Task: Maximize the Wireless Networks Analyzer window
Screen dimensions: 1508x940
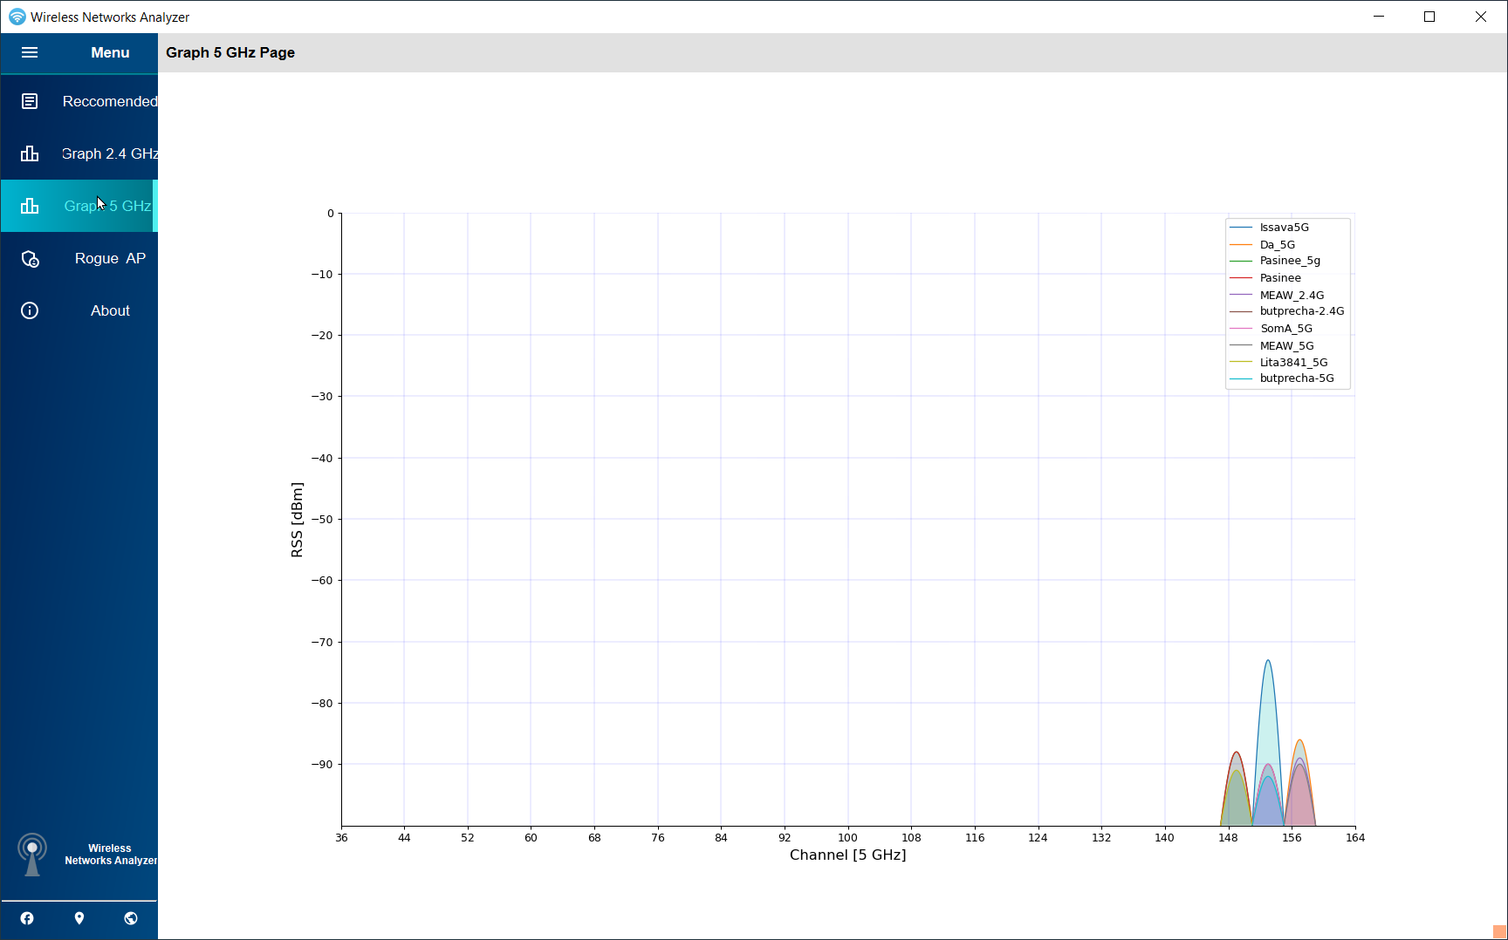Action: tap(1429, 17)
